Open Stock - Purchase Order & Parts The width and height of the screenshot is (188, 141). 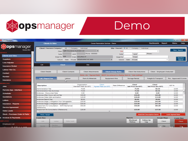(x=16, y=114)
